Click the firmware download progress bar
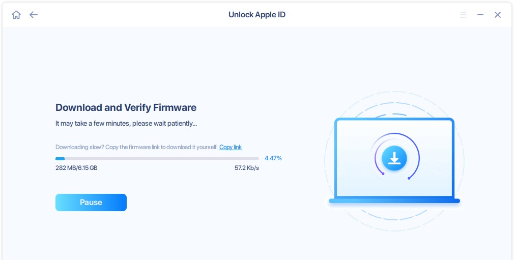The image size is (514, 260). click(157, 159)
